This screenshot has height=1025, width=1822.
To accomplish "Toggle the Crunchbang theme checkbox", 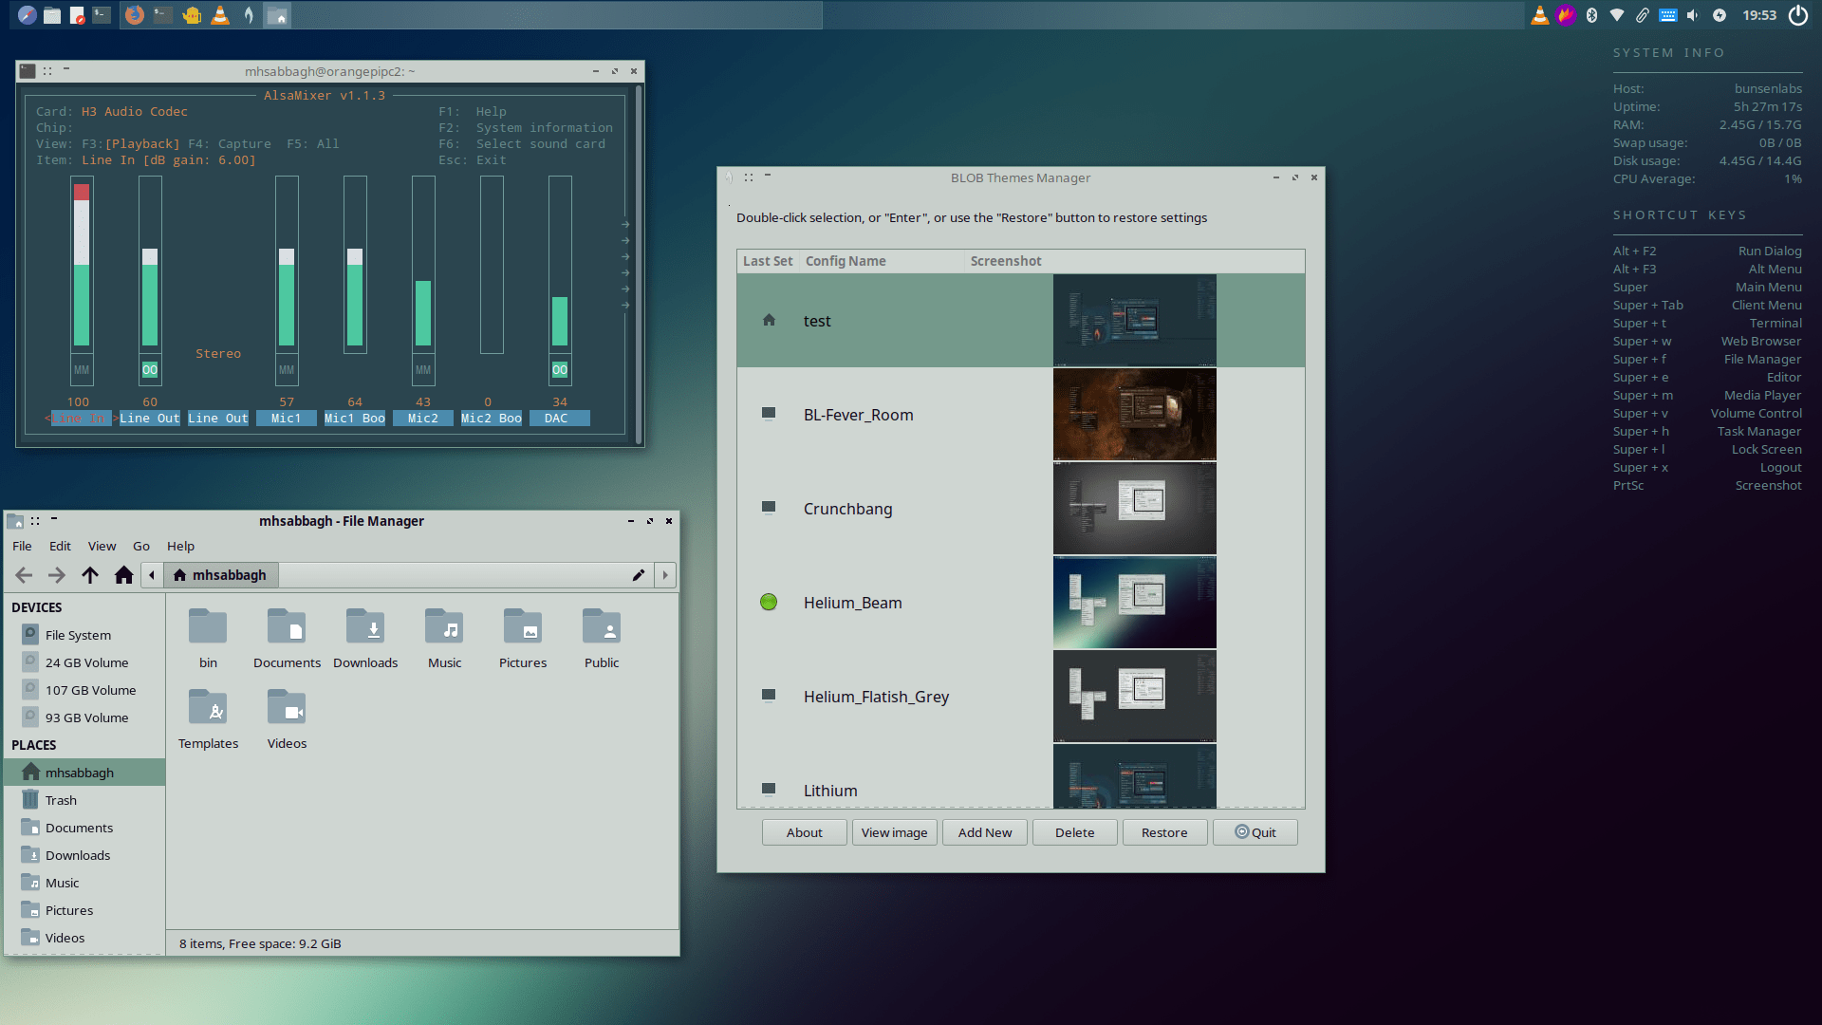I will click(x=769, y=508).
